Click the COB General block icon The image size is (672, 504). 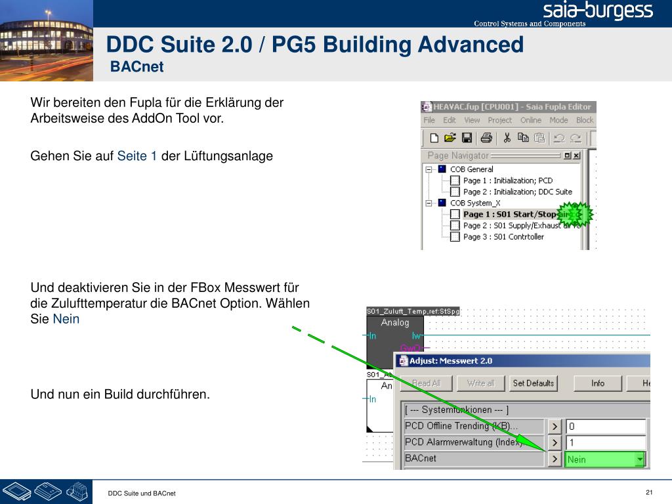pyautogui.click(x=442, y=169)
